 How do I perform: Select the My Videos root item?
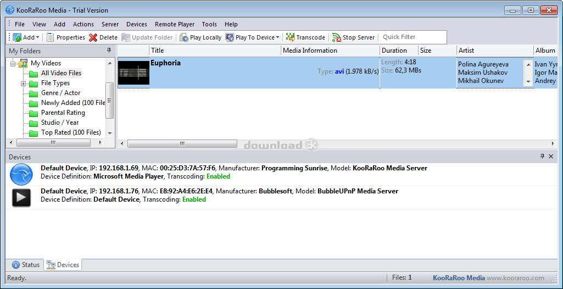(x=46, y=63)
